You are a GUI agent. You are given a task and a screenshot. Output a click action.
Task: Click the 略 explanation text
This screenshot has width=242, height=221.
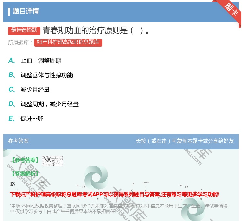12,184
